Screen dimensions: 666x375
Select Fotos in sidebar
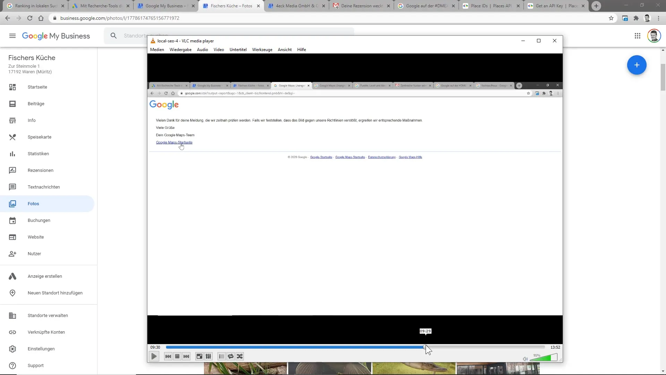(x=47, y=204)
